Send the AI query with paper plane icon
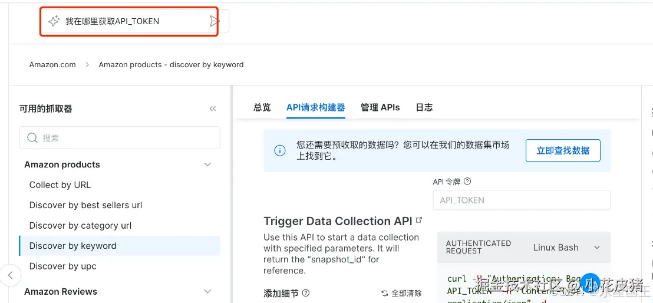The image size is (653, 303). click(214, 21)
